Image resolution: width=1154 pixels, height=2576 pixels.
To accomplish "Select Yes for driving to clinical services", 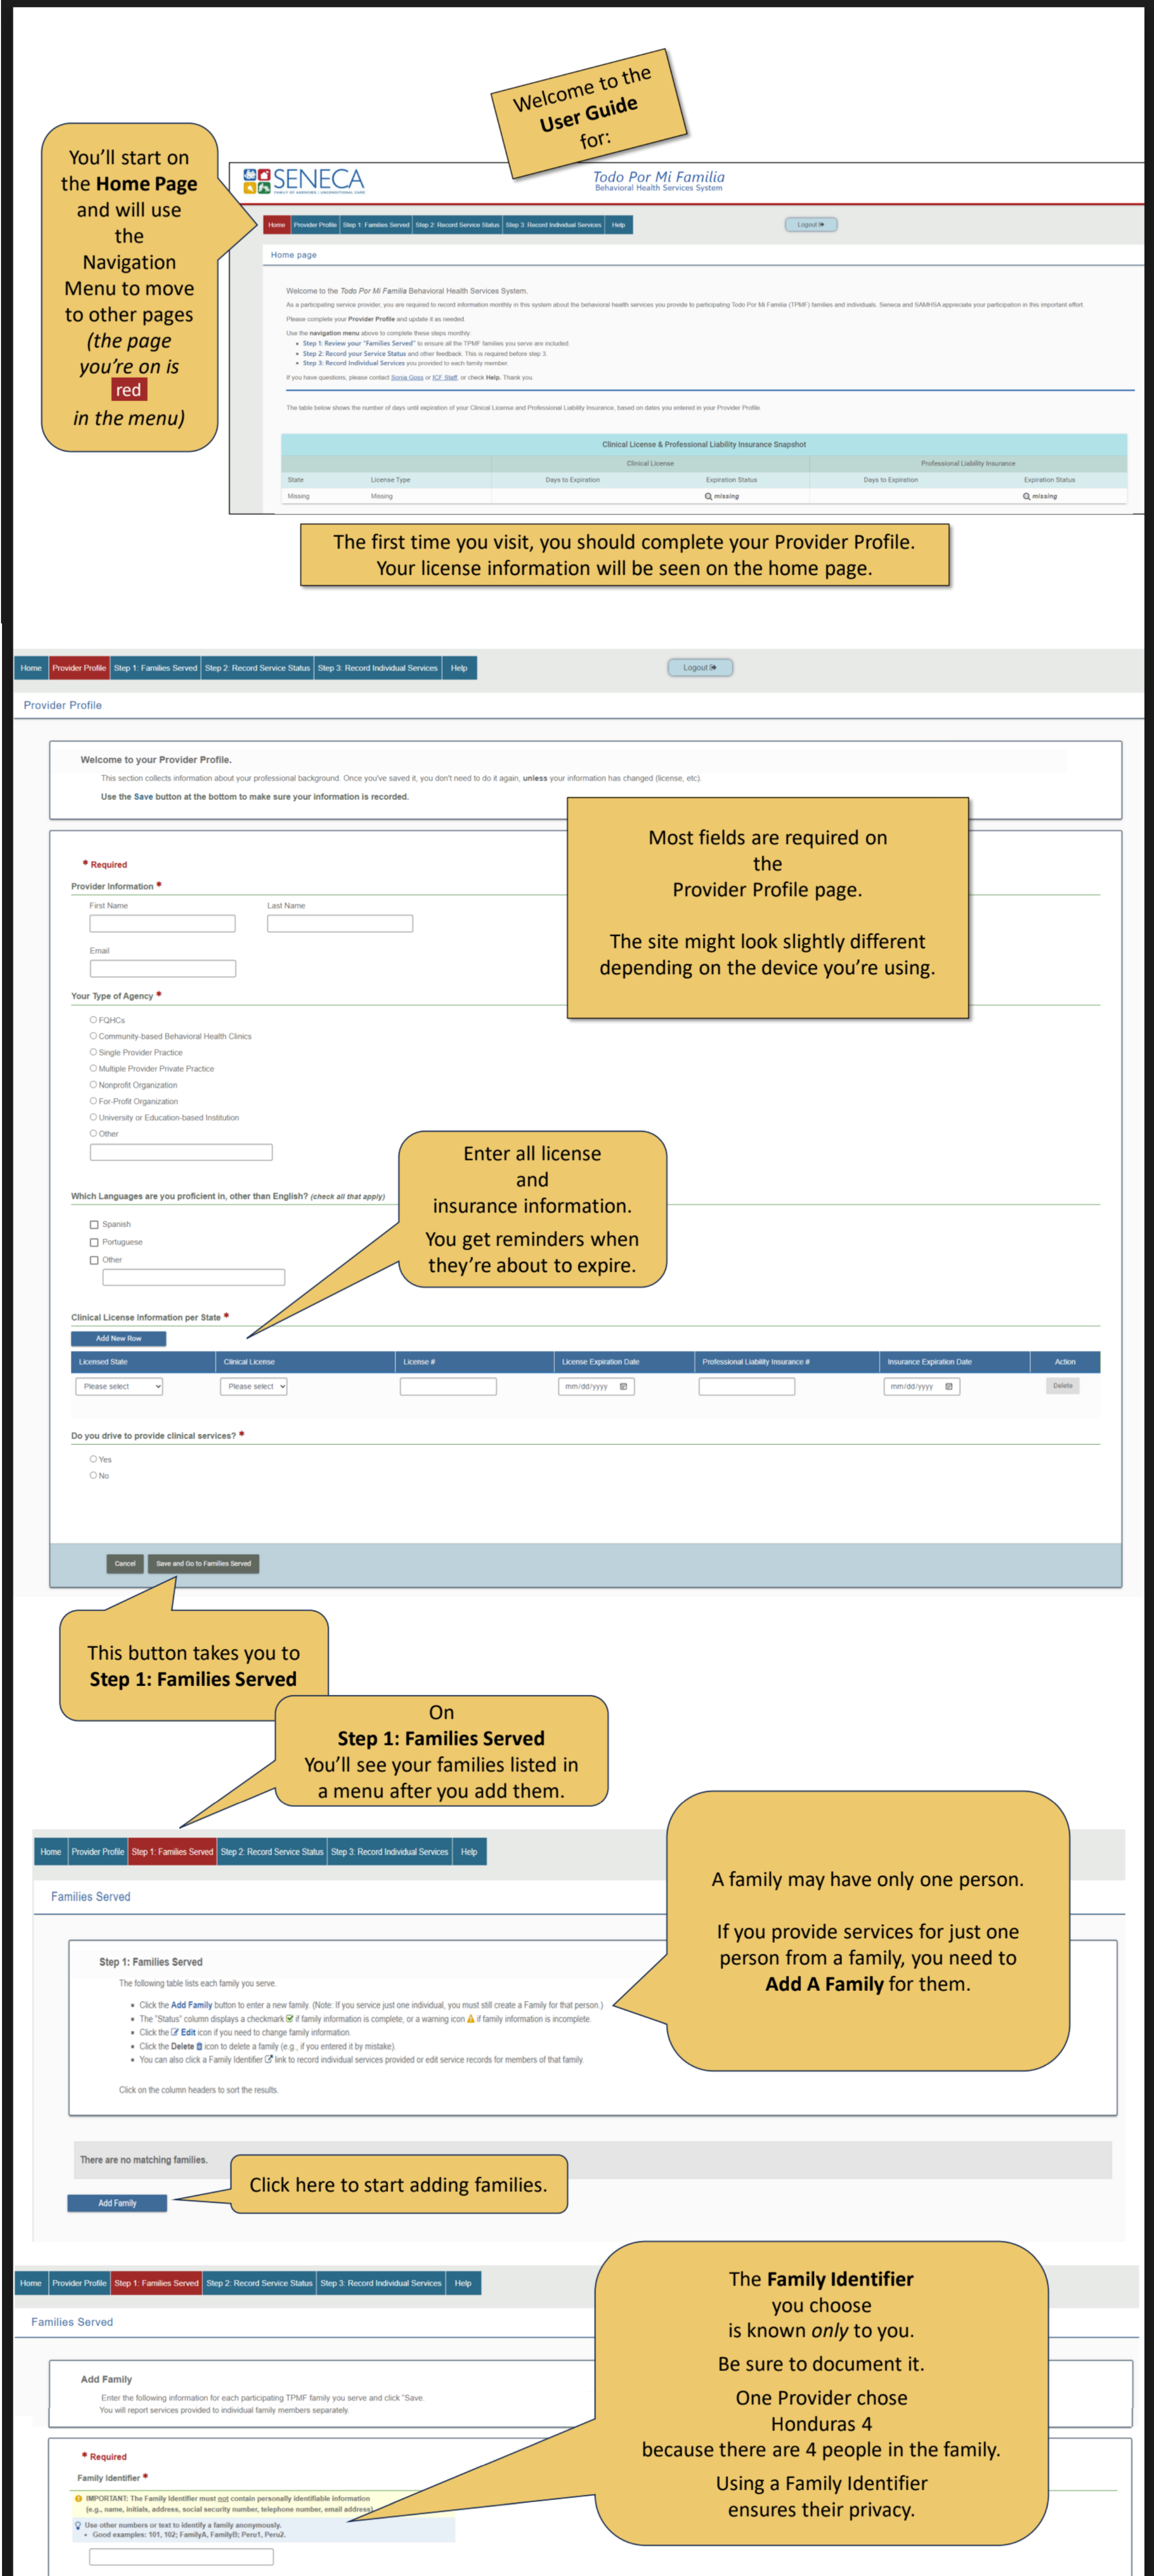I will click(x=93, y=1458).
